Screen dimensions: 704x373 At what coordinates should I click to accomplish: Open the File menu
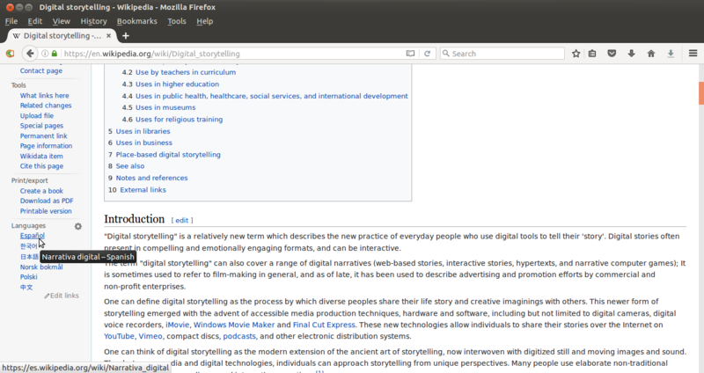[x=11, y=21]
